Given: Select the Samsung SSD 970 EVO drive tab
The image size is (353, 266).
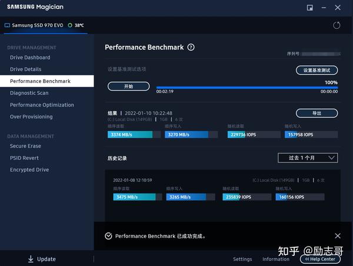Looking at the screenshot, I should (45, 25).
